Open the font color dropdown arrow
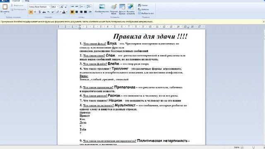 (x=67, y=12)
